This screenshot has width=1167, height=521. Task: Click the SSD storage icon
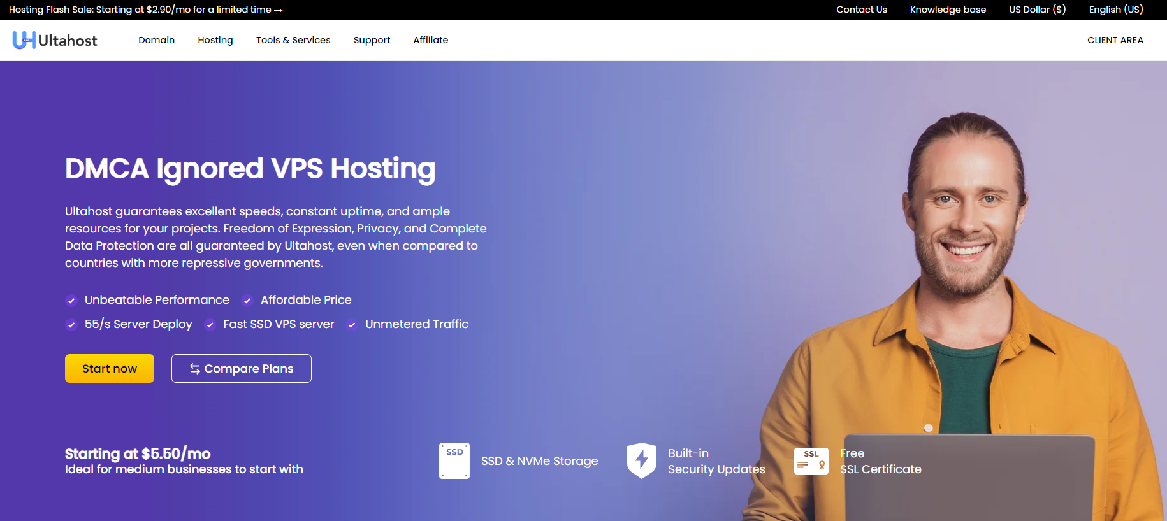tap(454, 460)
